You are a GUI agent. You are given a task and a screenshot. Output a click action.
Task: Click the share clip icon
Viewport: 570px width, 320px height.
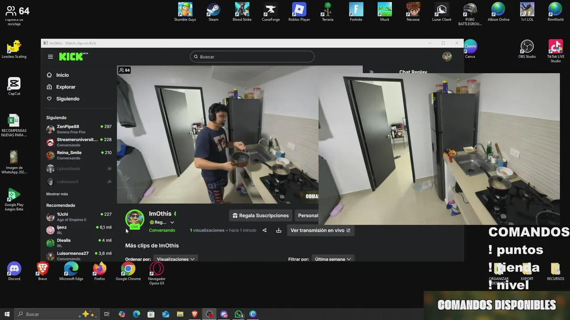click(x=265, y=230)
